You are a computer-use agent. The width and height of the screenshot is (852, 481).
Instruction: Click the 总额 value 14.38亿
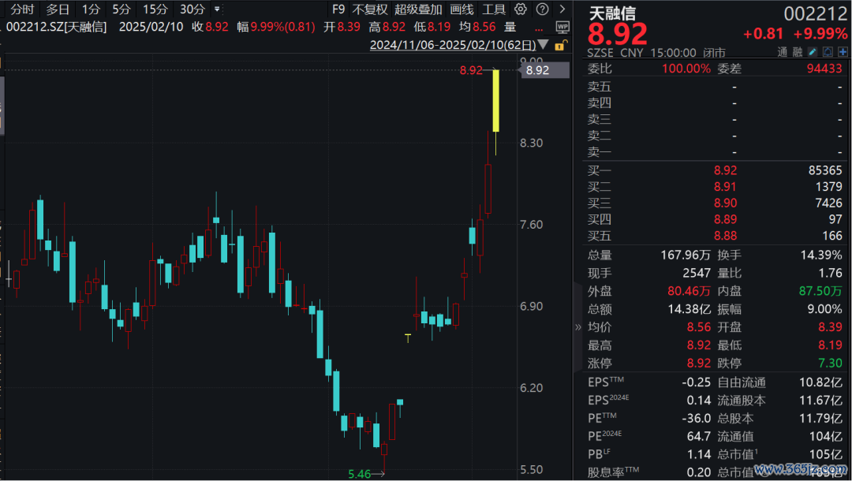pos(689,309)
